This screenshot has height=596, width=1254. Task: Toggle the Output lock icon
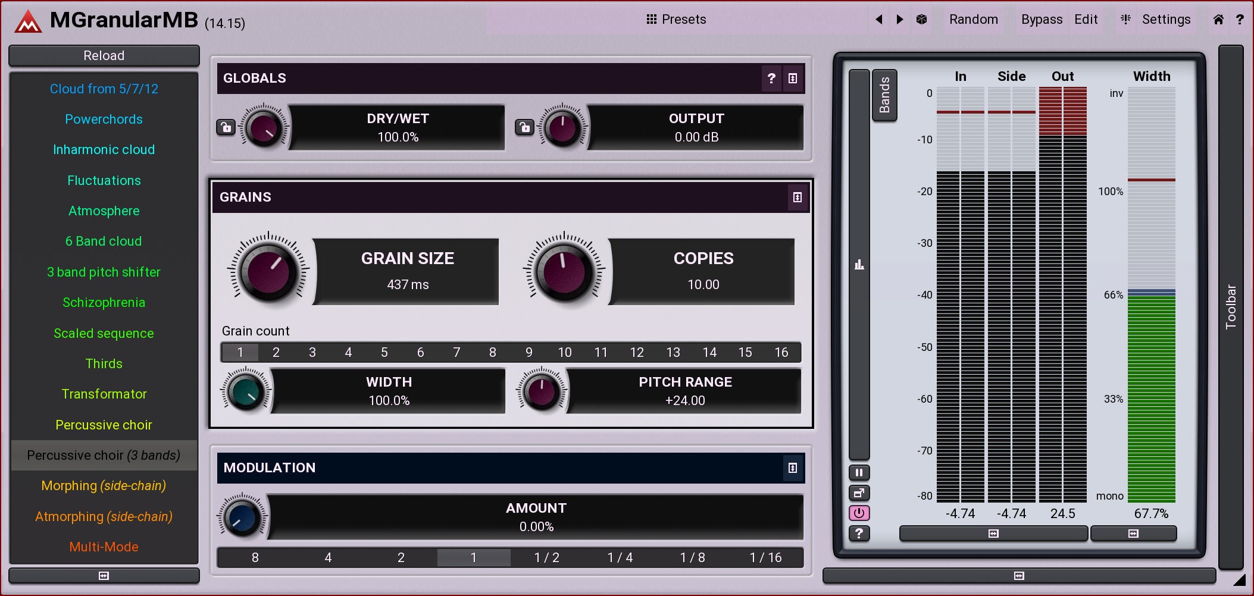click(524, 127)
